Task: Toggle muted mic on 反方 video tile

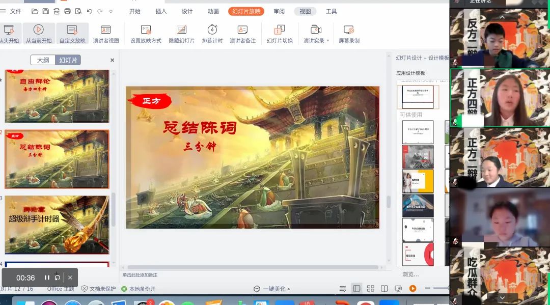Action: coord(455,63)
